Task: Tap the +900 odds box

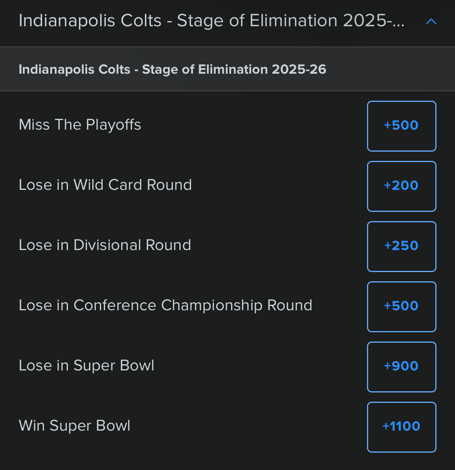Action: point(401,367)
